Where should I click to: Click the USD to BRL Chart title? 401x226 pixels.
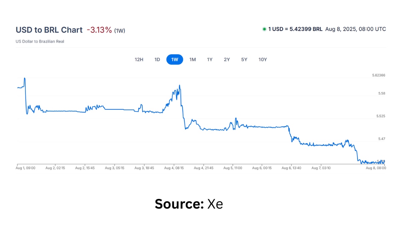49,30
